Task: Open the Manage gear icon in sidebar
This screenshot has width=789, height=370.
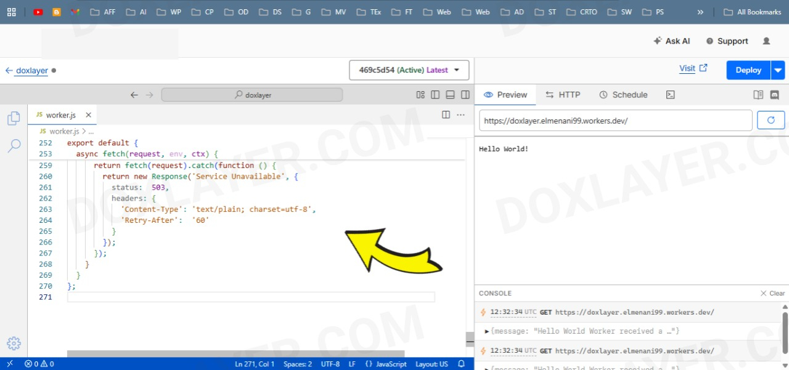Action: point(14,344)
